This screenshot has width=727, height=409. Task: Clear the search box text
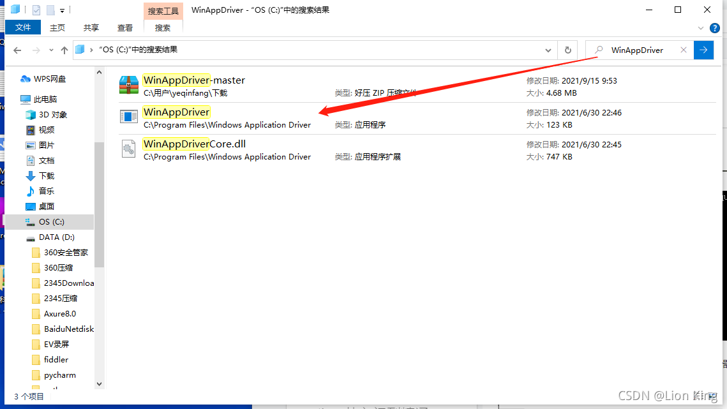(x=684, y=50)
